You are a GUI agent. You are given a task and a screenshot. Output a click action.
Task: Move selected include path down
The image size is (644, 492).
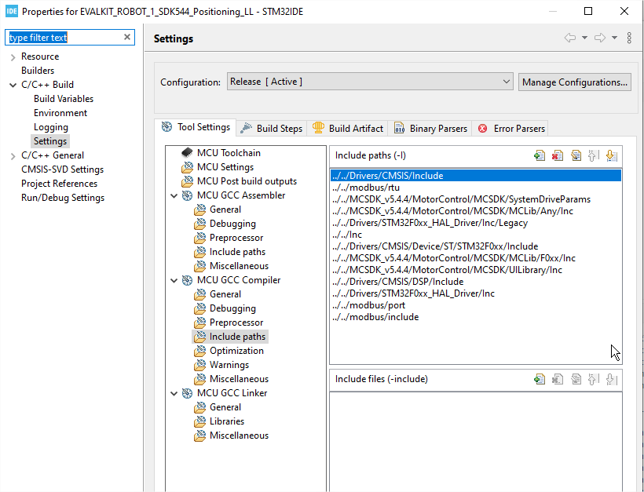point(611,155)
